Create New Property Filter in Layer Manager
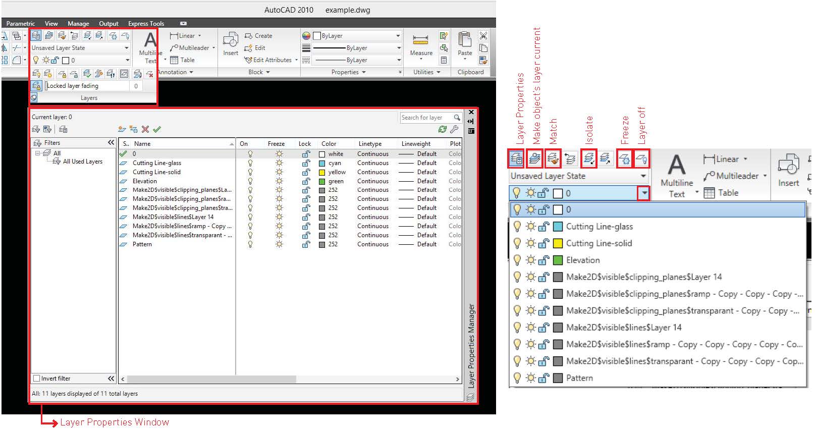Screen dimensions: 816x429 coord(36,129)
